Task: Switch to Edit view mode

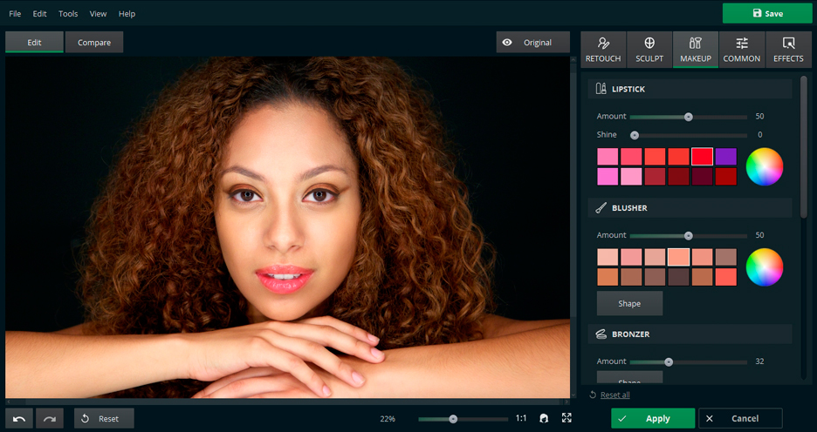Action: click(x=34, y=43)
